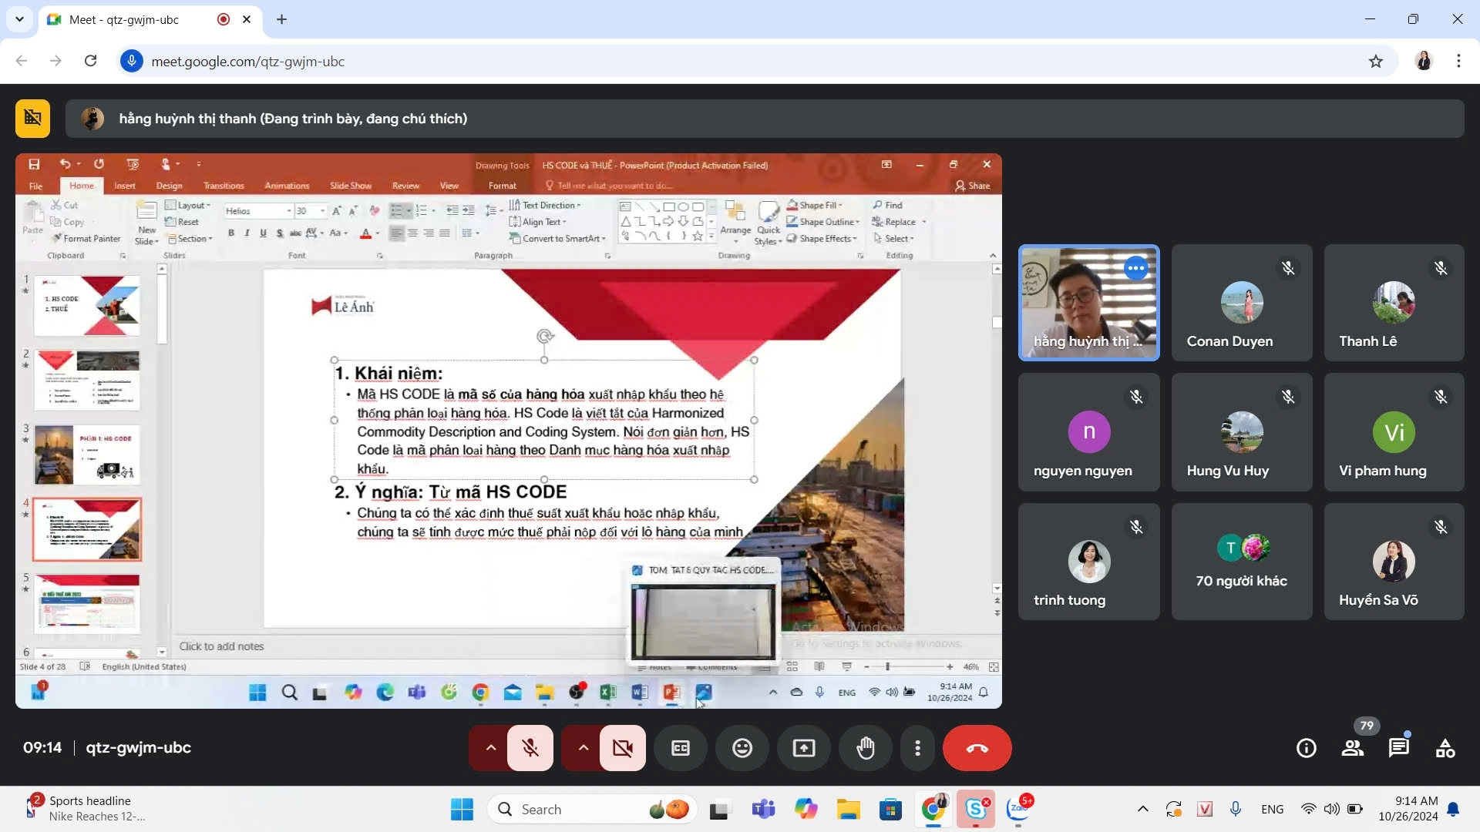Open the meeting details info icon
The height and width of the screenshot is (832, 1480).
pos(1307,748)
